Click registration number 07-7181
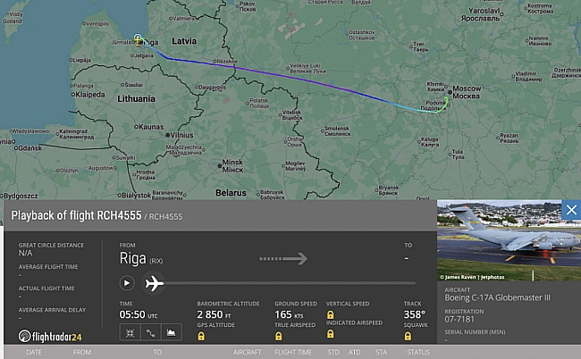581x359 pixels. click(459, 319)
